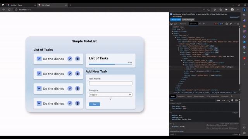Switch to the Computed tab
248x139 pixels.
[181, 96]
